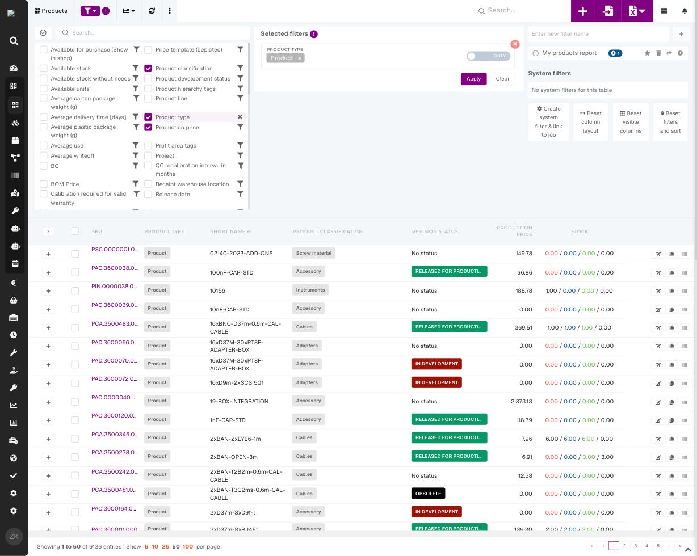Viewport: 697px width, 556px height.
Task: Go to page 3 in pagination
Action: 636,546
